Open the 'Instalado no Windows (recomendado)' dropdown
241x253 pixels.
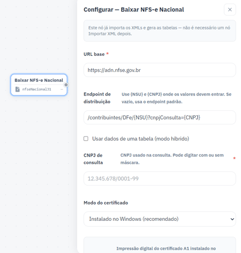tap(160, 219)
